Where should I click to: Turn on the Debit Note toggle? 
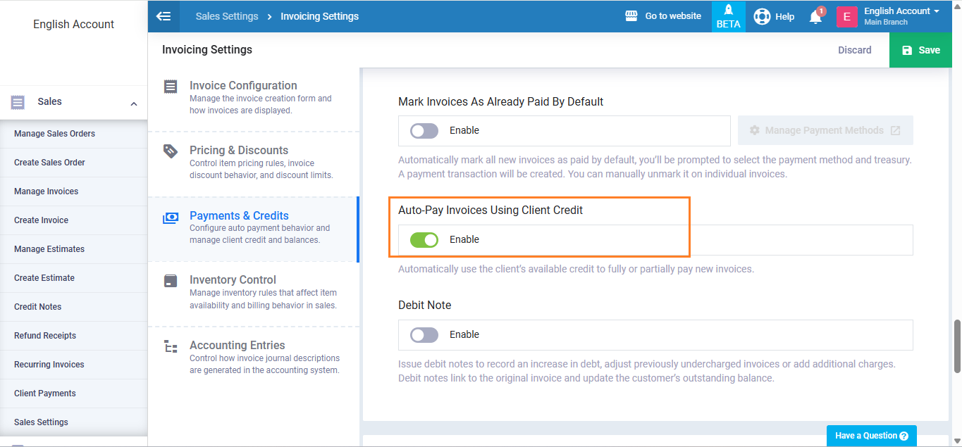point(424,335)
